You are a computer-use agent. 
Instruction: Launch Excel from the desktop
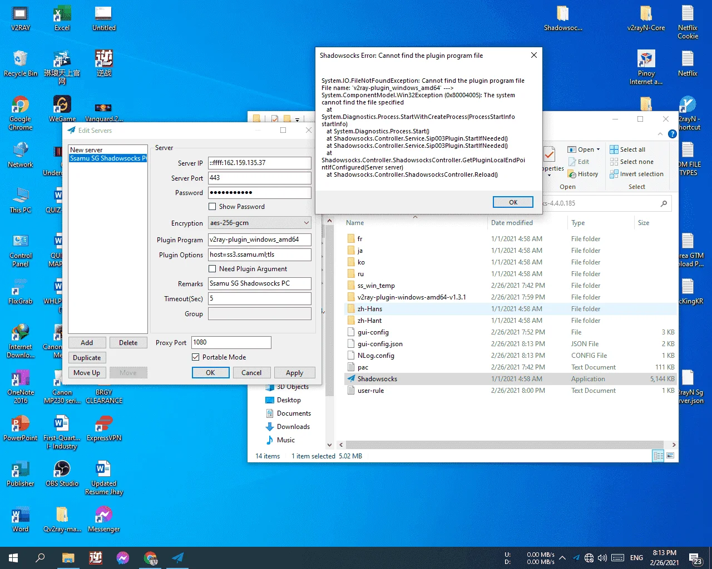(x=62, y=18)
